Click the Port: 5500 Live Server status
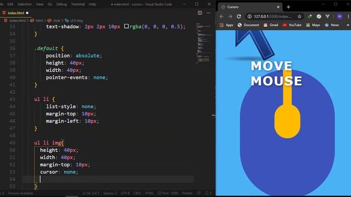Viewport: 351px width, 197px height. [x=168, y=193]
